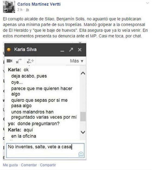Open Carlos Martínez Vertti's profile name link

tap(39, 4)
